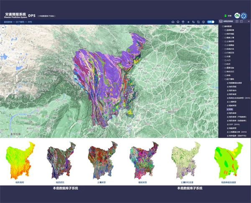
Task: Open the layer panel dropdown chevron
Action: 248,22
